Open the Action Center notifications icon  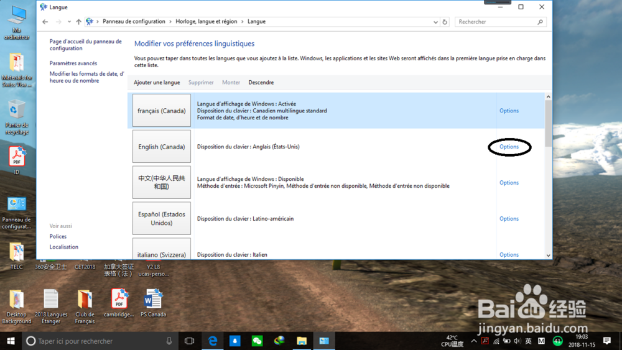point(607,341)
